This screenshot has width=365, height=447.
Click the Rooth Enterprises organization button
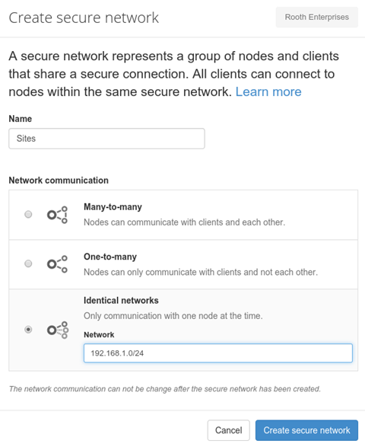316,17
